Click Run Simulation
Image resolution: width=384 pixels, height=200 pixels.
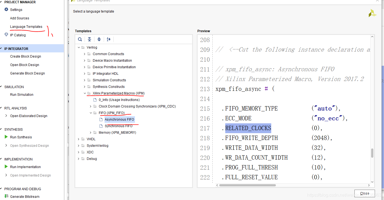pos(22,95)
